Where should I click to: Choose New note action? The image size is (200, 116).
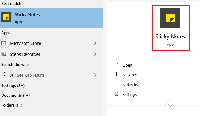pos(131,75)
